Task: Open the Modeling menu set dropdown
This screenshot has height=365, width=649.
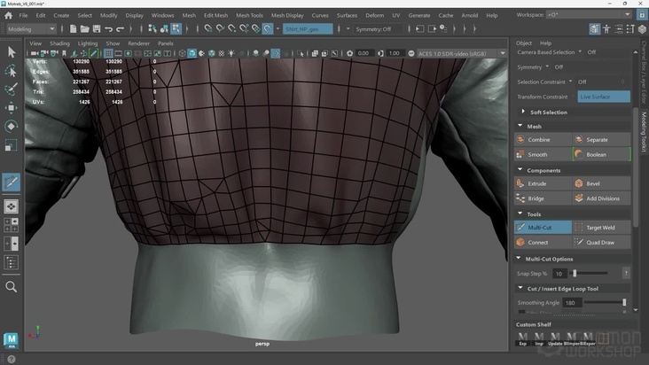Action: coord(31,29)
